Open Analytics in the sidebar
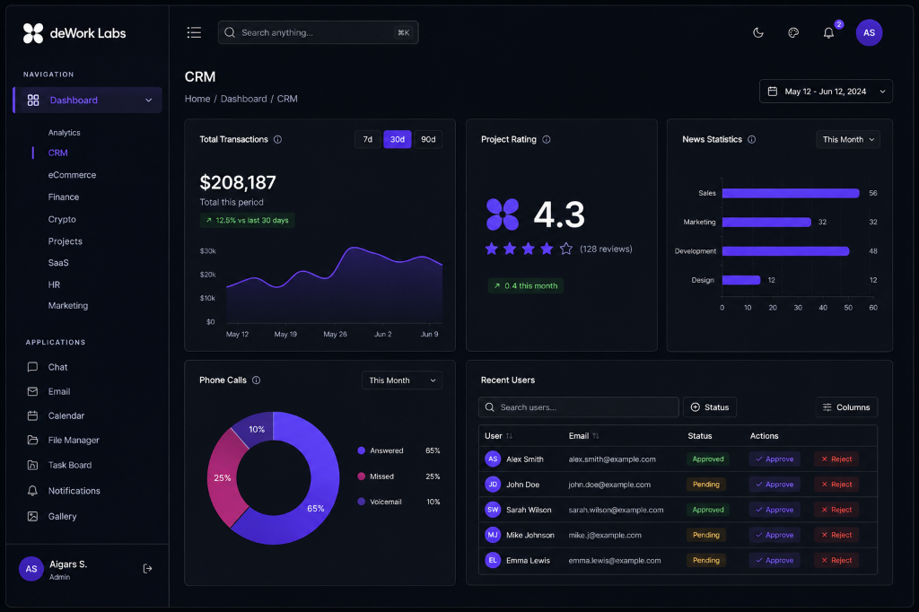919x612 pixels. [x=65, y=133]
